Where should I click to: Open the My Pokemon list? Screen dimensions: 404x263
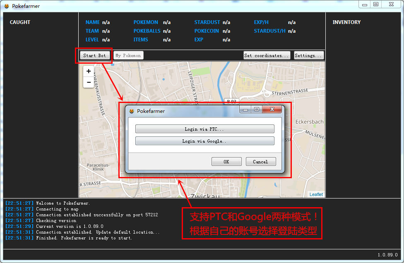point(128,55)
